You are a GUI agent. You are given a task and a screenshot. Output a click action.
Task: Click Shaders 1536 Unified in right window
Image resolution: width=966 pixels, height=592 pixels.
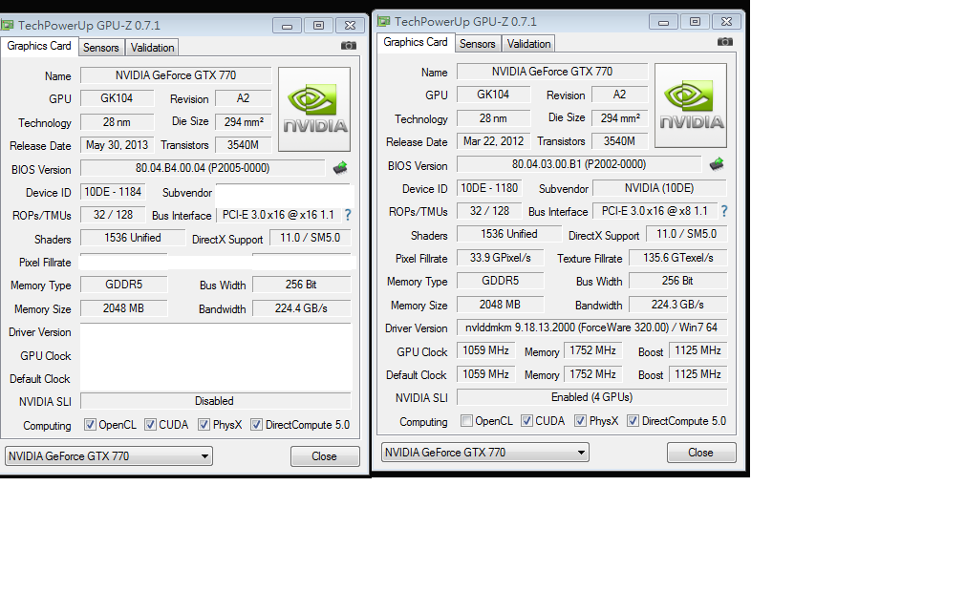click(x=509, y=235)
